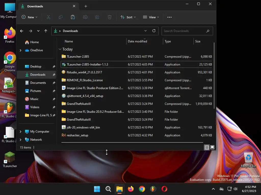Image resolution: width=261 pixels, height=195 pixels.
Task: Go up one folder level arrow
Action: (x=46, y=31)
